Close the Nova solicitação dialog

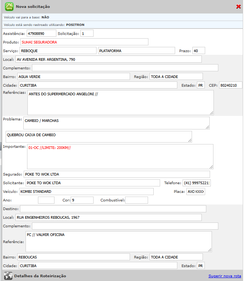coord(238,7)
